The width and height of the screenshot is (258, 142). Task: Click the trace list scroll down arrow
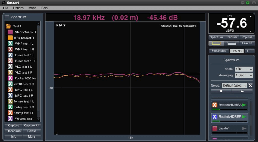tap(38, 119)
